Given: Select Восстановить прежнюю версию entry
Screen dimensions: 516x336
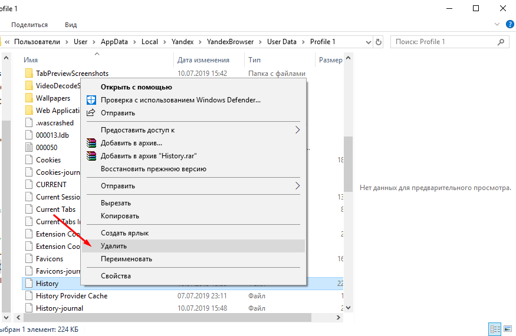Looking at the screenshot, I should click(193, 169).
